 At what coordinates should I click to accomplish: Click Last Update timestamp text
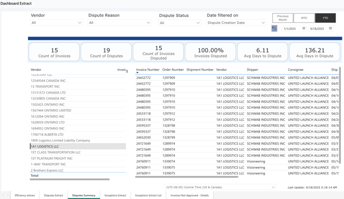pos(312,187)
